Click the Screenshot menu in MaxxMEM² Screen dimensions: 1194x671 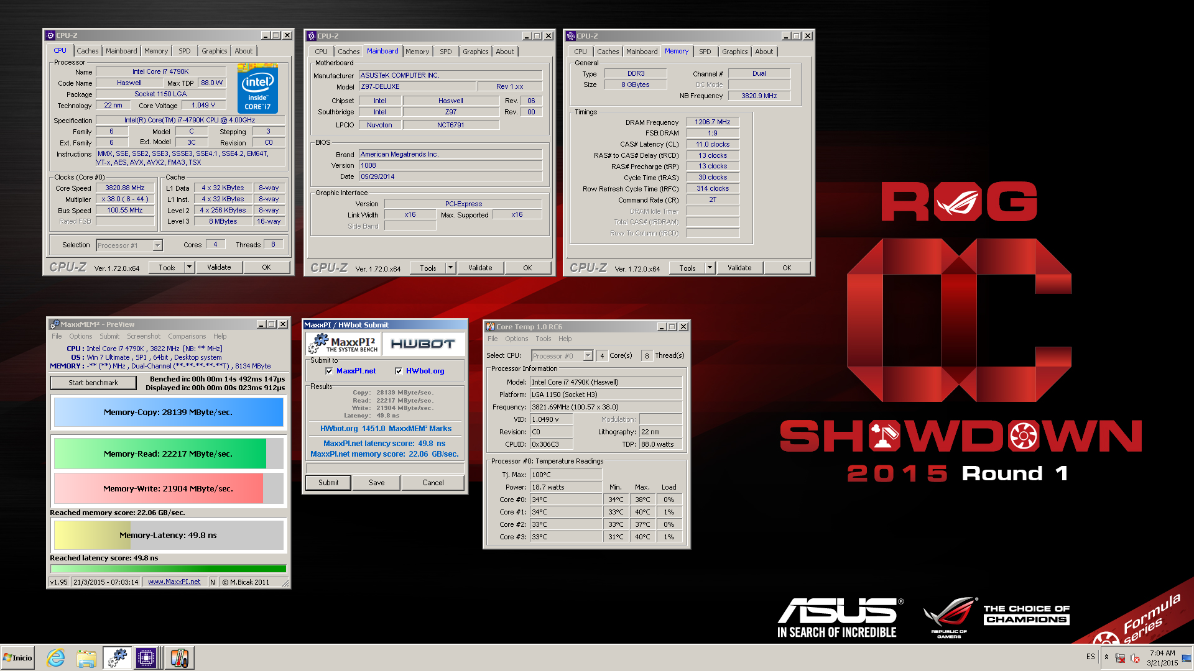coord(144,336)
